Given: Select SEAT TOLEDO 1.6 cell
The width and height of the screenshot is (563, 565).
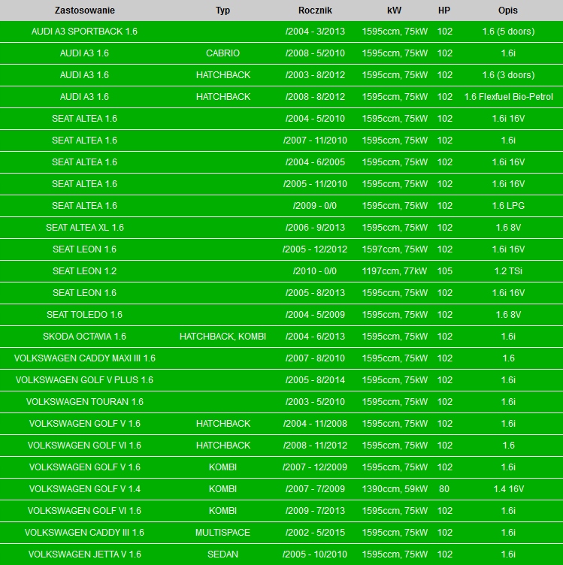Looking at the screenshot, I should pyautogui.click(x=85, y=315).
